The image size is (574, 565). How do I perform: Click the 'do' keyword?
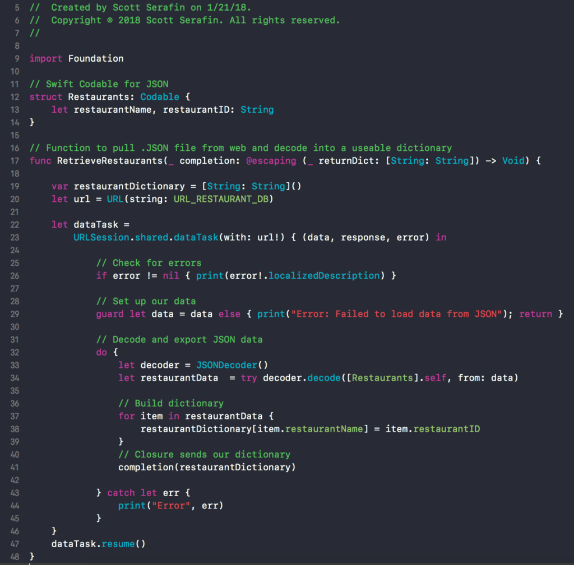pyautogui.click(x=101, y=352)
